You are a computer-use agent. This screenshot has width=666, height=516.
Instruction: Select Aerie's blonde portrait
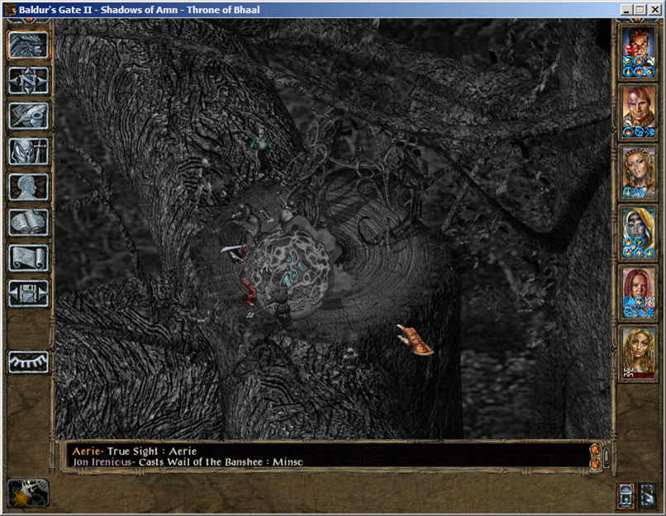[x=639, y=353]
